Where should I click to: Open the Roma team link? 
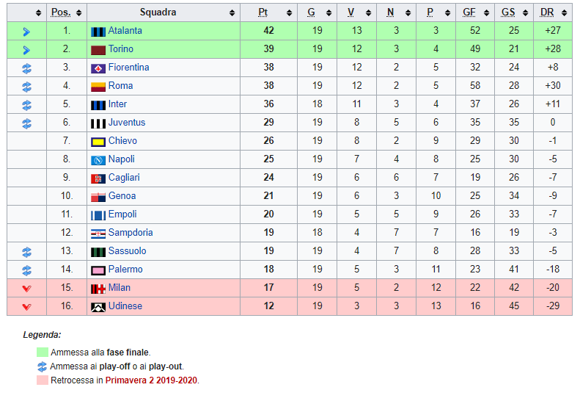tap(120, 86)
